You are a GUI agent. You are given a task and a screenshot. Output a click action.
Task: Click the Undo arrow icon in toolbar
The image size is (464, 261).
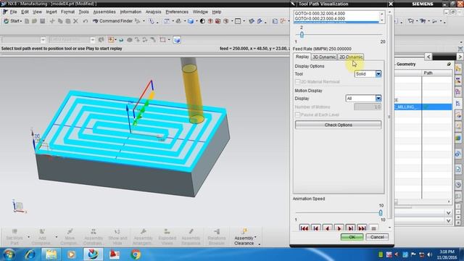coord(86,21)
